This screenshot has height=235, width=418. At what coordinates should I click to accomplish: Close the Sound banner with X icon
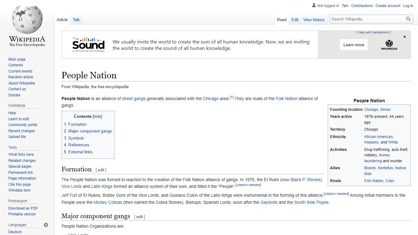tap(405, 37)
